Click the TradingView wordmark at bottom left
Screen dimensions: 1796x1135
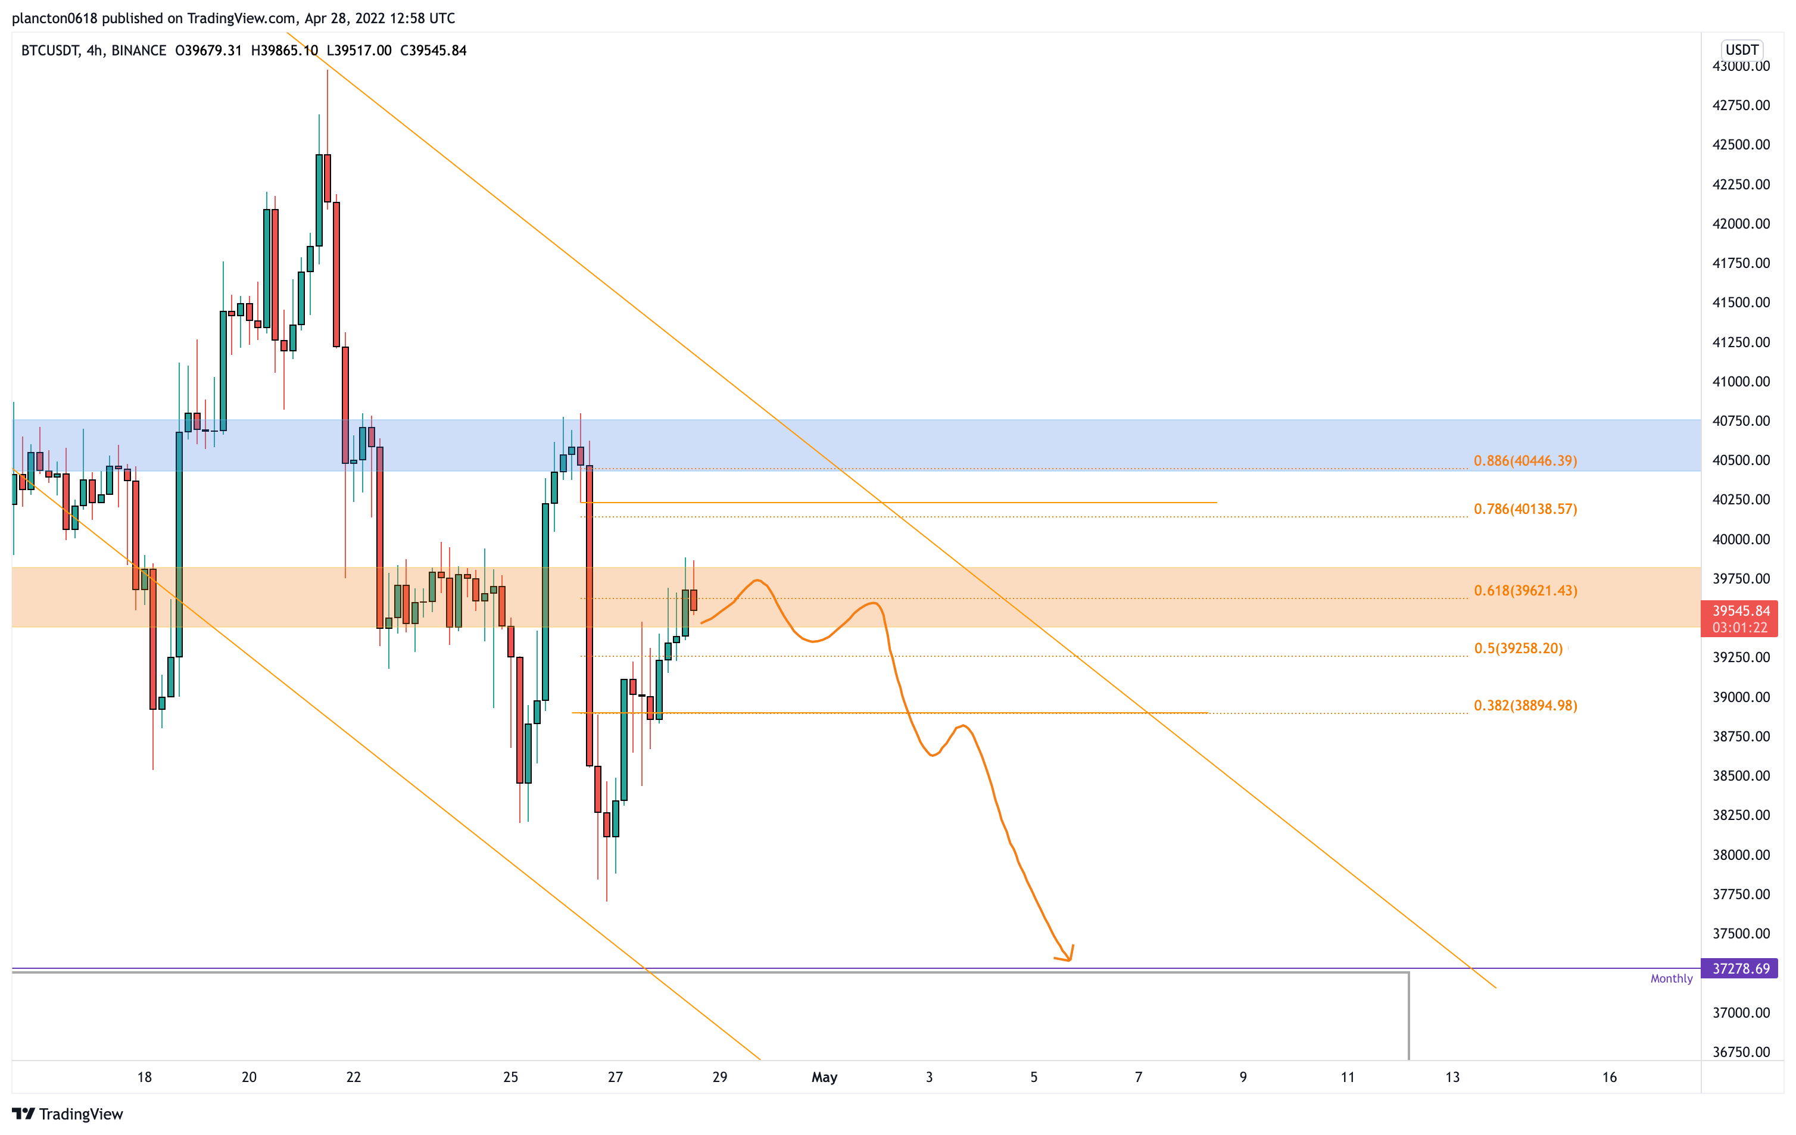(x=82, y=1114)
